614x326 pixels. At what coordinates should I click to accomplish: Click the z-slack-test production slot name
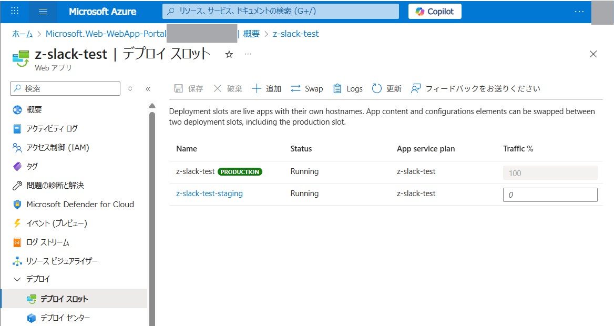click(196, 171)
